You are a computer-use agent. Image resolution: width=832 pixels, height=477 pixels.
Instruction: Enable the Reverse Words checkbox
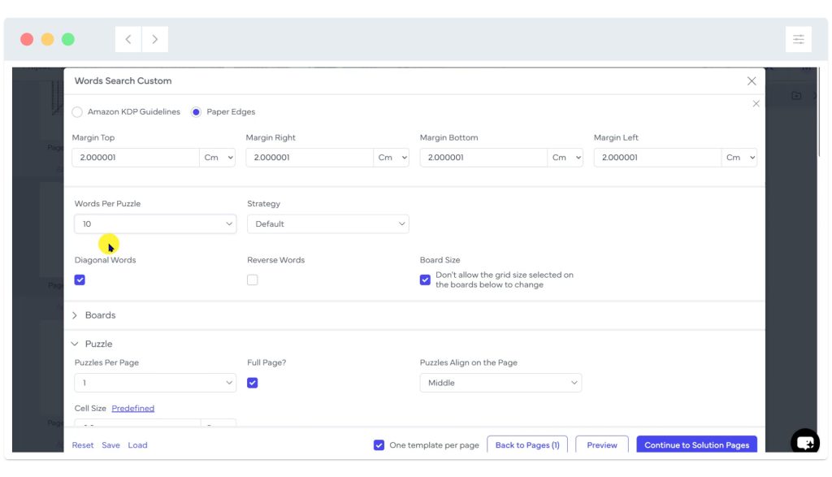point(253,280)
